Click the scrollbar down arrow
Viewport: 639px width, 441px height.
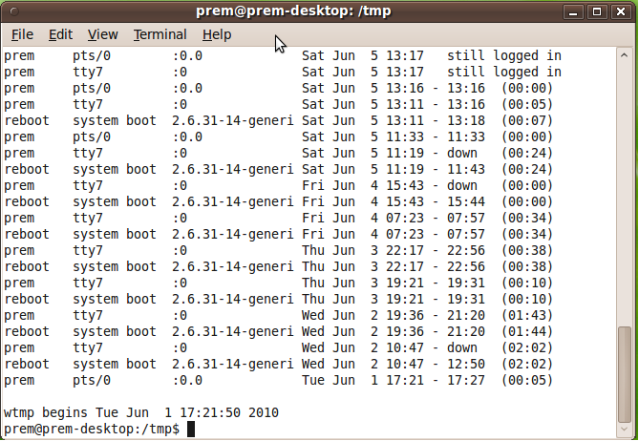tap(625, 431)
